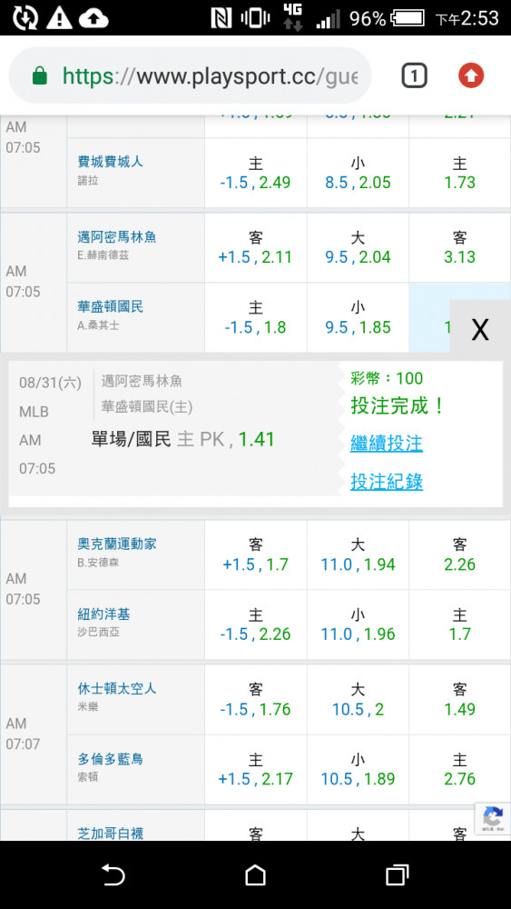
Task: Select under 10.5, 1.89 option
Action: (358, 770)
